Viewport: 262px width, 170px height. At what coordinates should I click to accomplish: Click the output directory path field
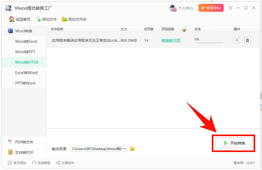[x=99, y=149]
